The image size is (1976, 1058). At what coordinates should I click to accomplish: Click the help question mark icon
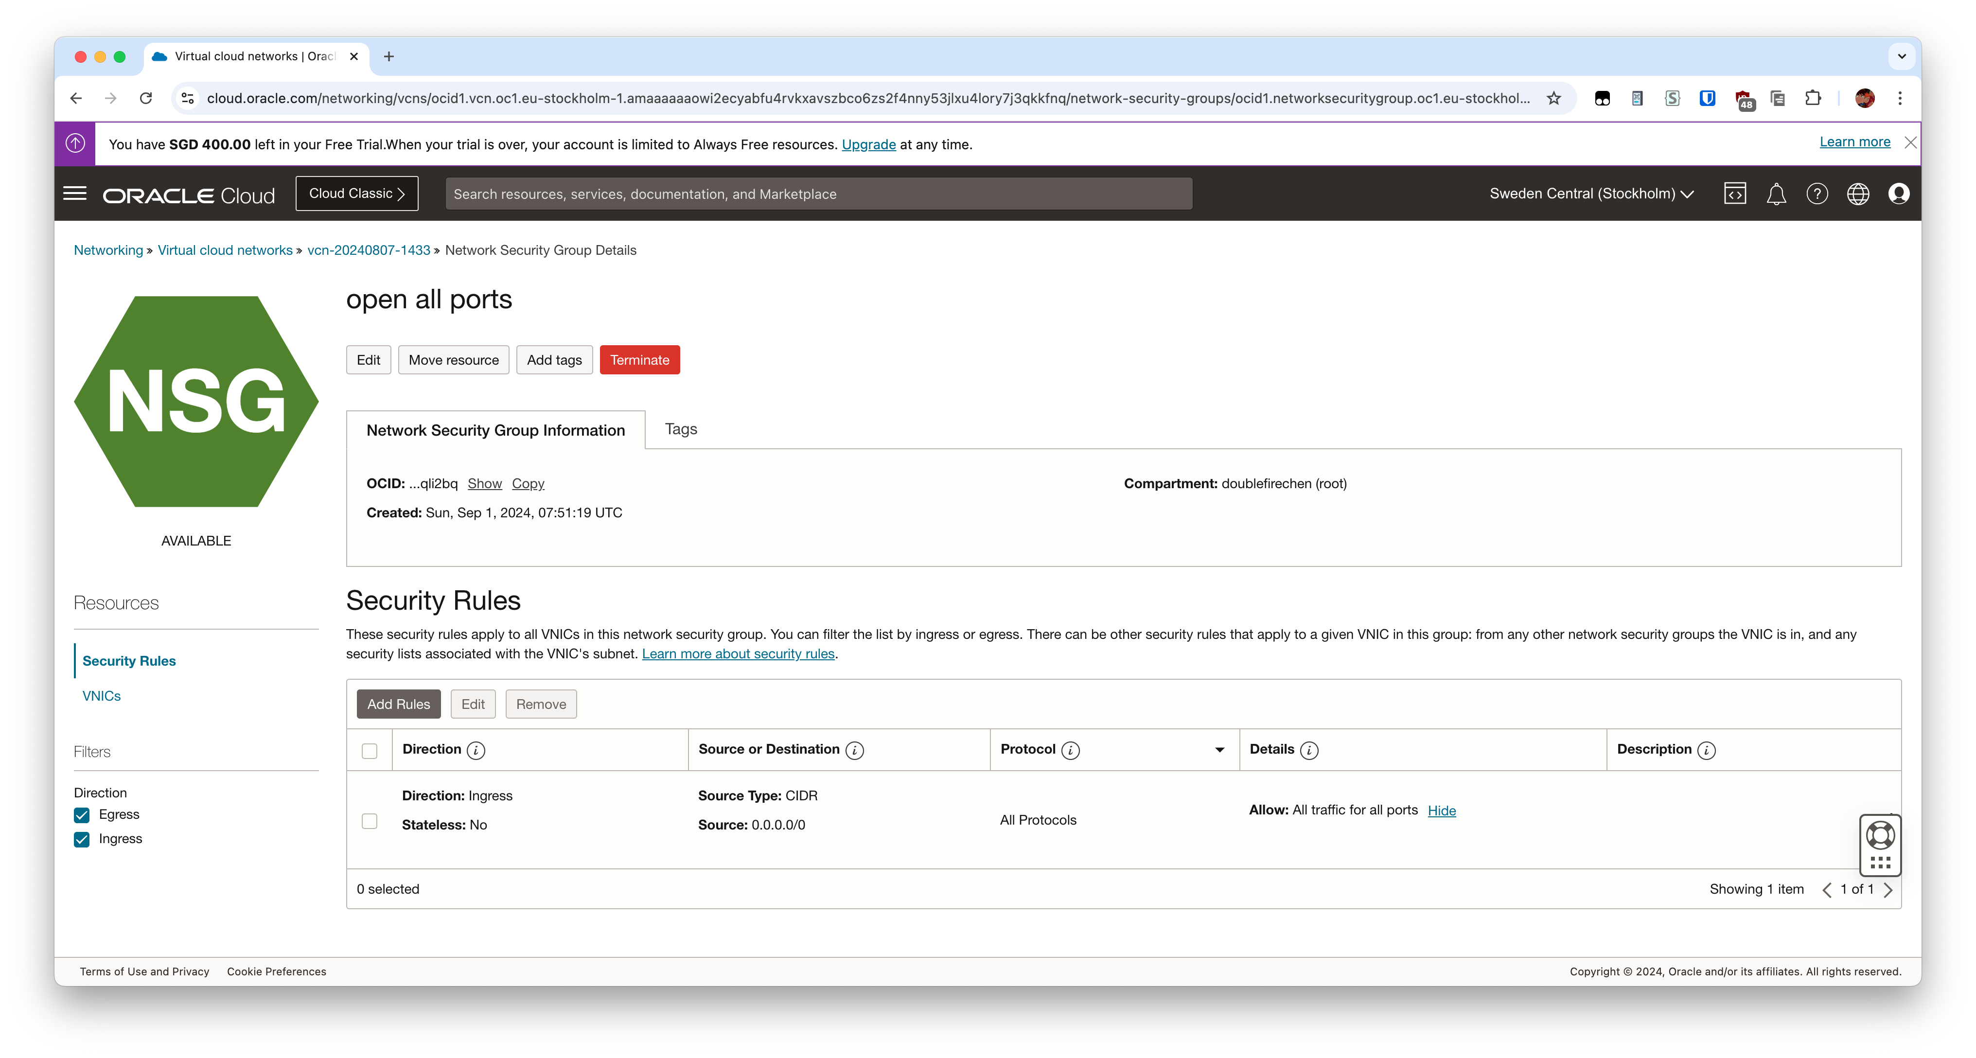point(1817,194)
